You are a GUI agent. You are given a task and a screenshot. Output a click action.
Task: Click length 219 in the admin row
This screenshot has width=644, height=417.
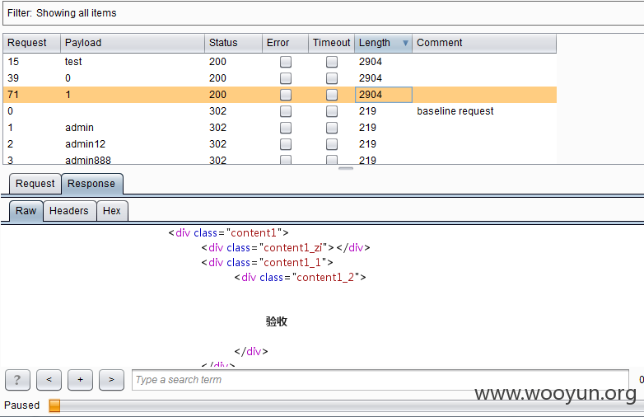[367, 128]
